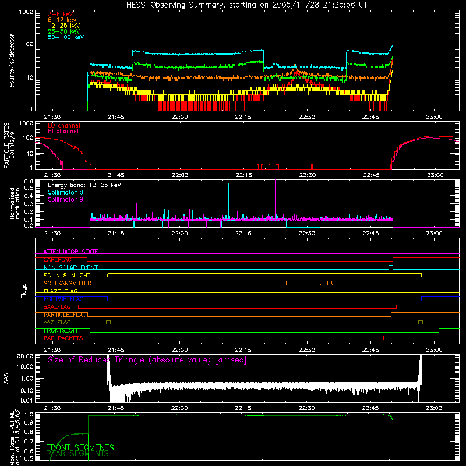Image resolution: width=466 pixels, height=466 pixels.
Task: Click the counts/s/detector axis label
Action: [12, 61]
